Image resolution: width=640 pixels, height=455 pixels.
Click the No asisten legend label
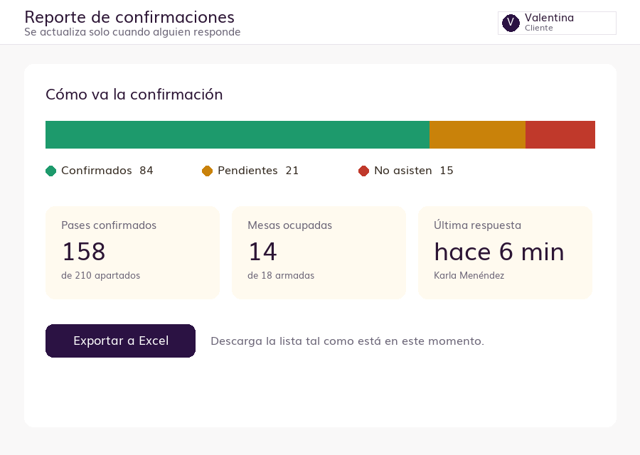[403, 171]
